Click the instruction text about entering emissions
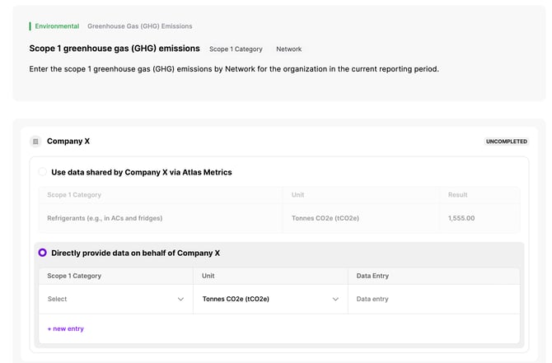 click(x=234, y=68)
